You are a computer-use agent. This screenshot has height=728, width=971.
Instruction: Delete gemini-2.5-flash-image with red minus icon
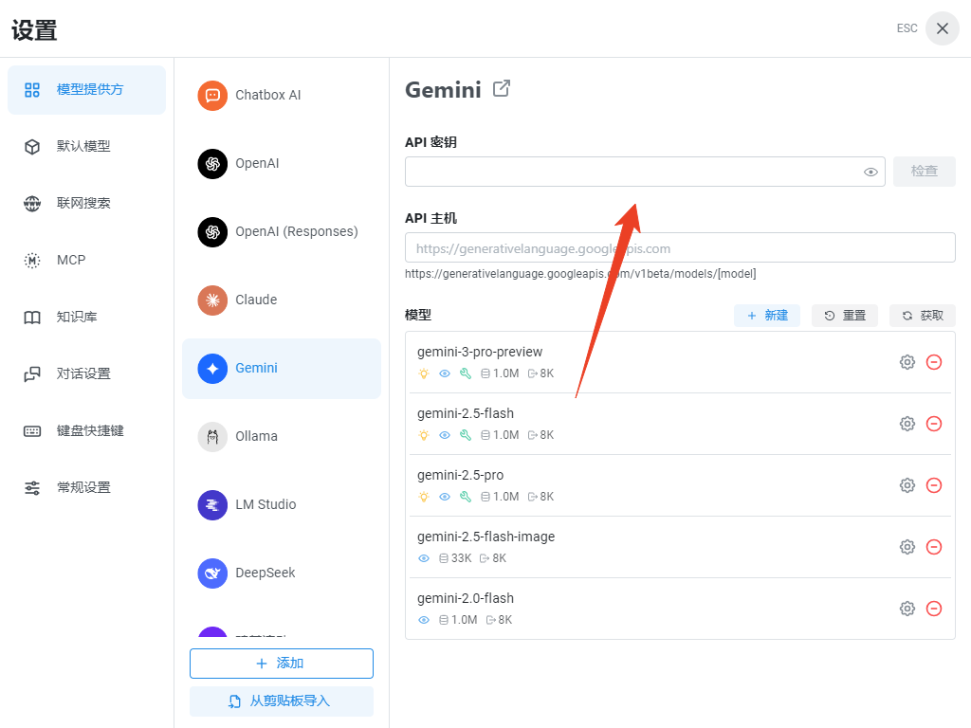pos(934,547)
